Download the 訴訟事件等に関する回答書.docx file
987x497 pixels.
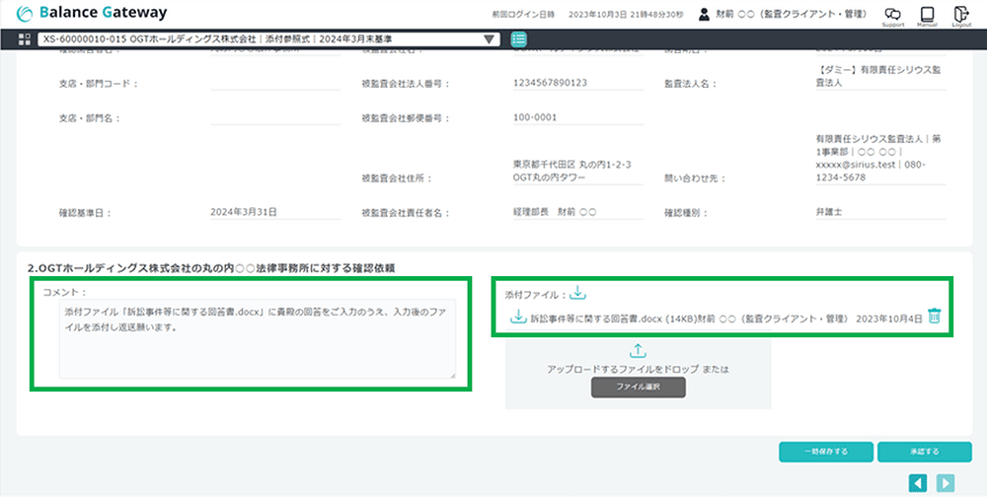[516, 317]
